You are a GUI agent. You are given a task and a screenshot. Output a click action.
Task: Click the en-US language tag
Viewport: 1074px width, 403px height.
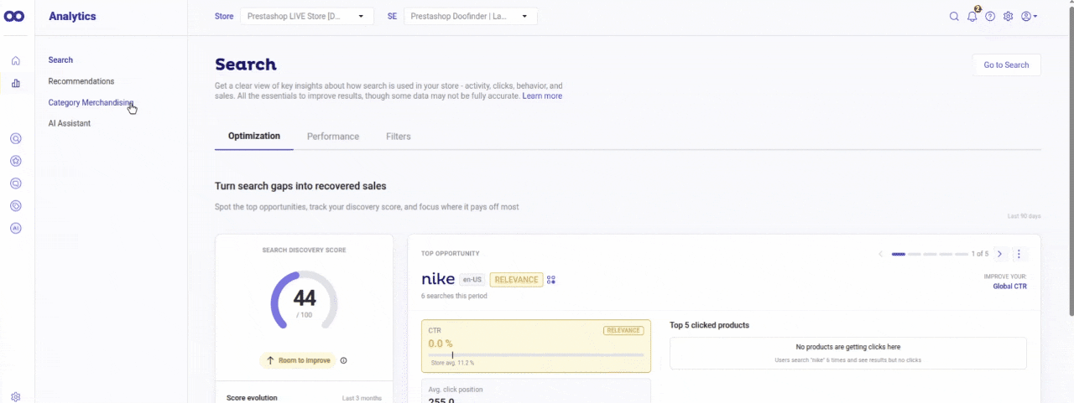472,280
